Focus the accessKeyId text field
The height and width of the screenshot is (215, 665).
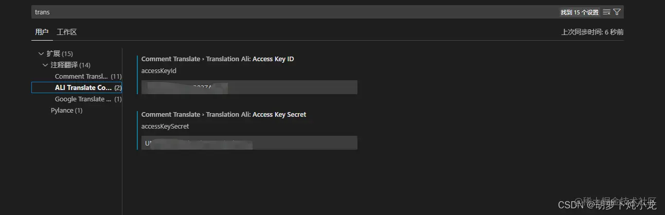tap(249, 87)
